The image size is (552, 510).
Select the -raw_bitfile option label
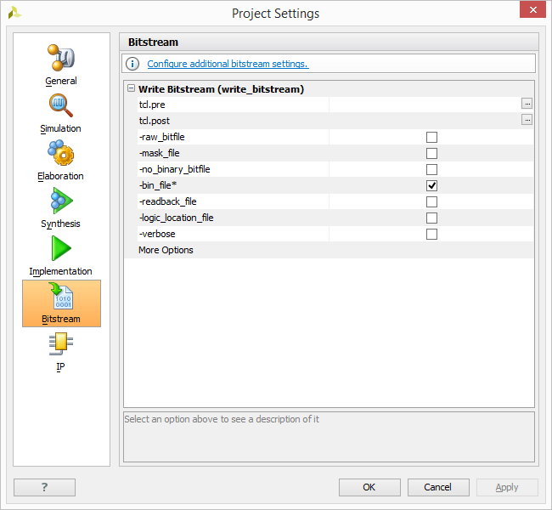click(162, 137)
